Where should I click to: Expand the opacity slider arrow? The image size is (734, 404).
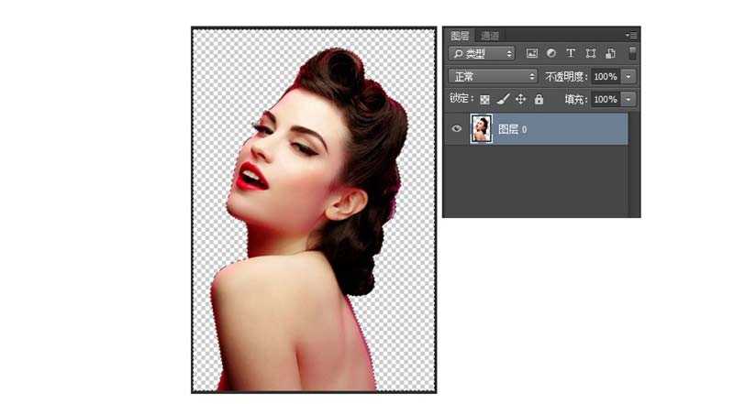tap(628, 76)
